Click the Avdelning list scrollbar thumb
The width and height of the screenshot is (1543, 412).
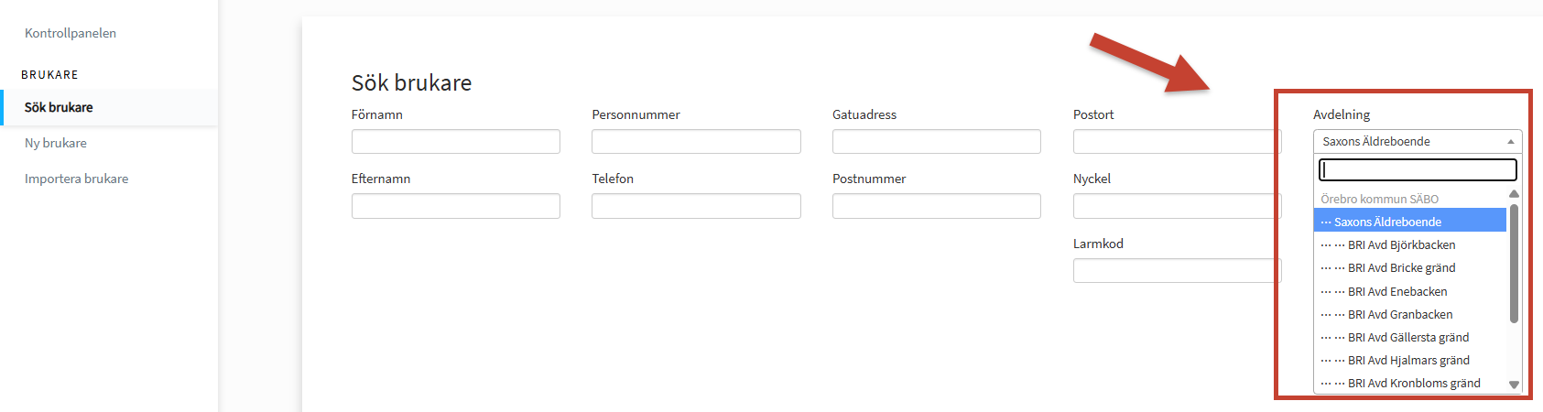[1514, 264]
